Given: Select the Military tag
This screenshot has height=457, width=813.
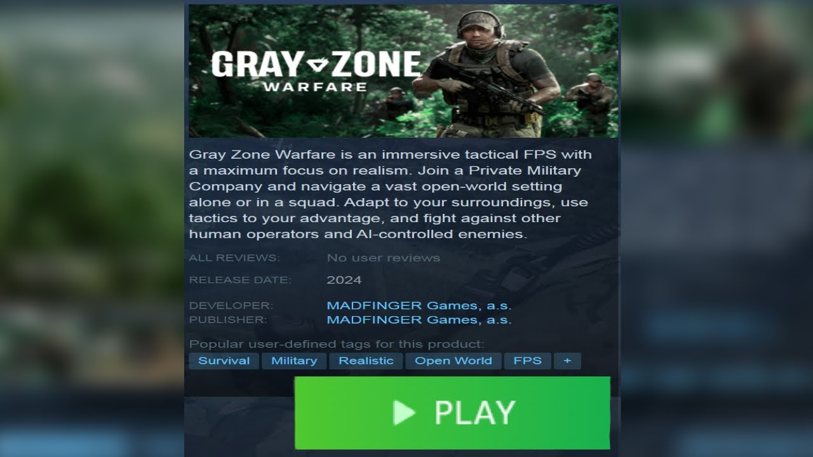Looking at the screenshot, I should tap(294, 361).
